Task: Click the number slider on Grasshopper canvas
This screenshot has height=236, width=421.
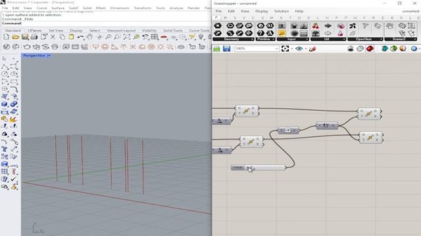Action: pos(259,168)
